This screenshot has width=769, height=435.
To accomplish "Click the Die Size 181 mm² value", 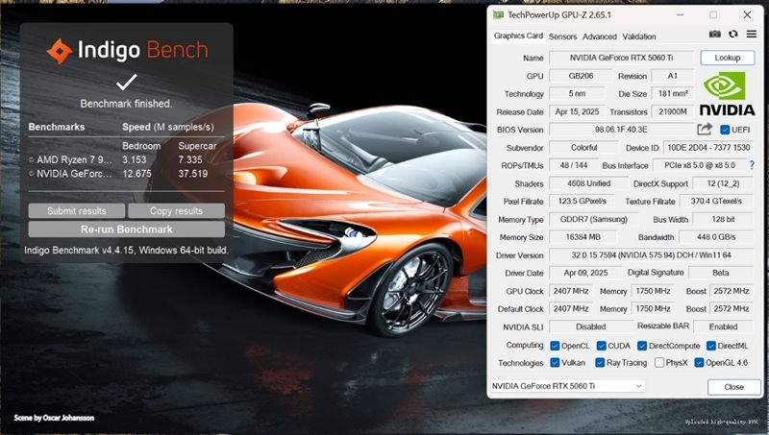I will point(672,93).
